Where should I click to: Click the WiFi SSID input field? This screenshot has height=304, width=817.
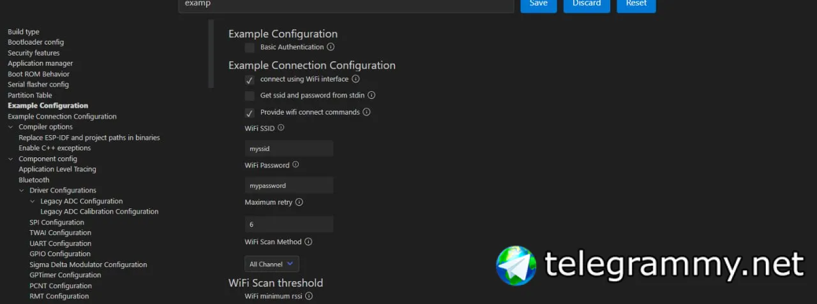[289, 148]
